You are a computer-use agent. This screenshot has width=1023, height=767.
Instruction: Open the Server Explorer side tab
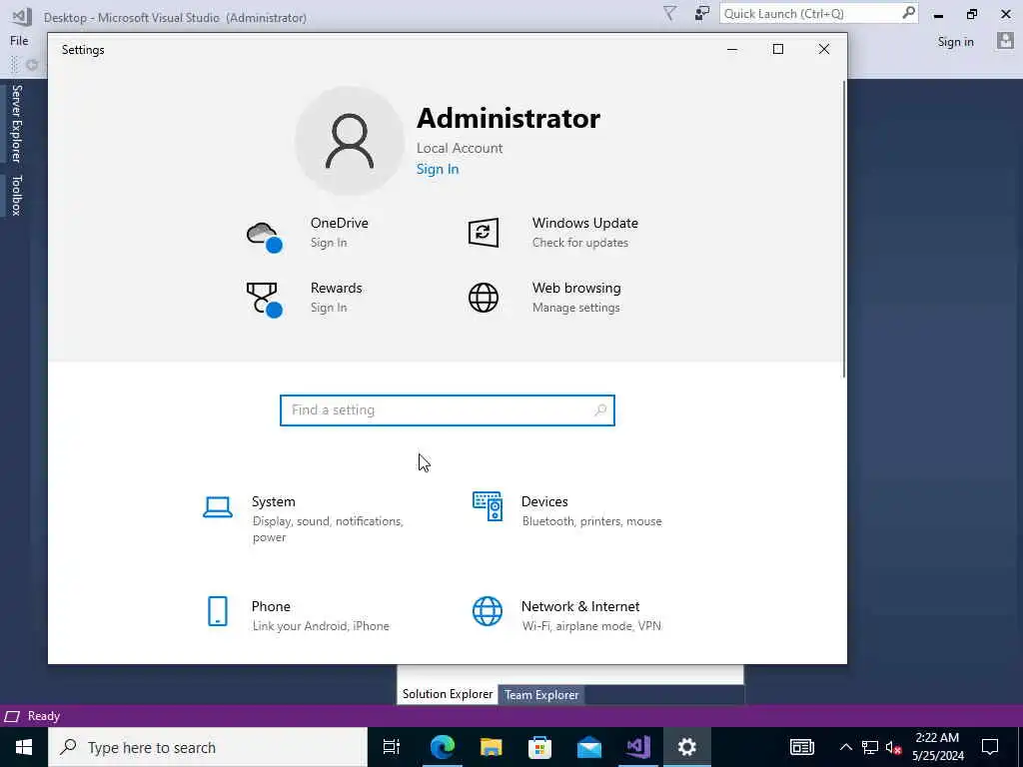(16, 123)
